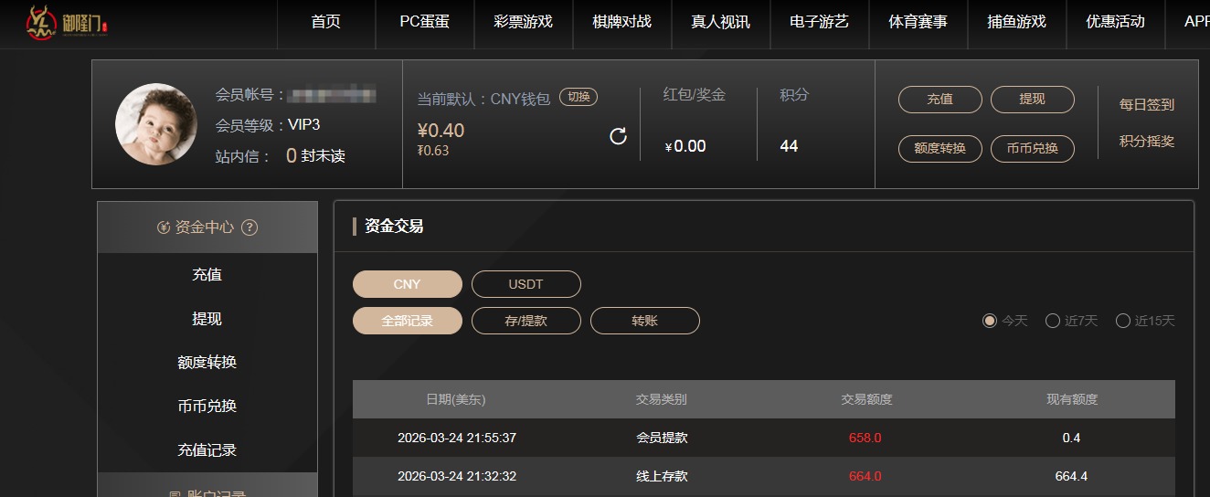Click the 日期(美东) column header
This screenshot has height=497, width=1210.
point(456,399)
